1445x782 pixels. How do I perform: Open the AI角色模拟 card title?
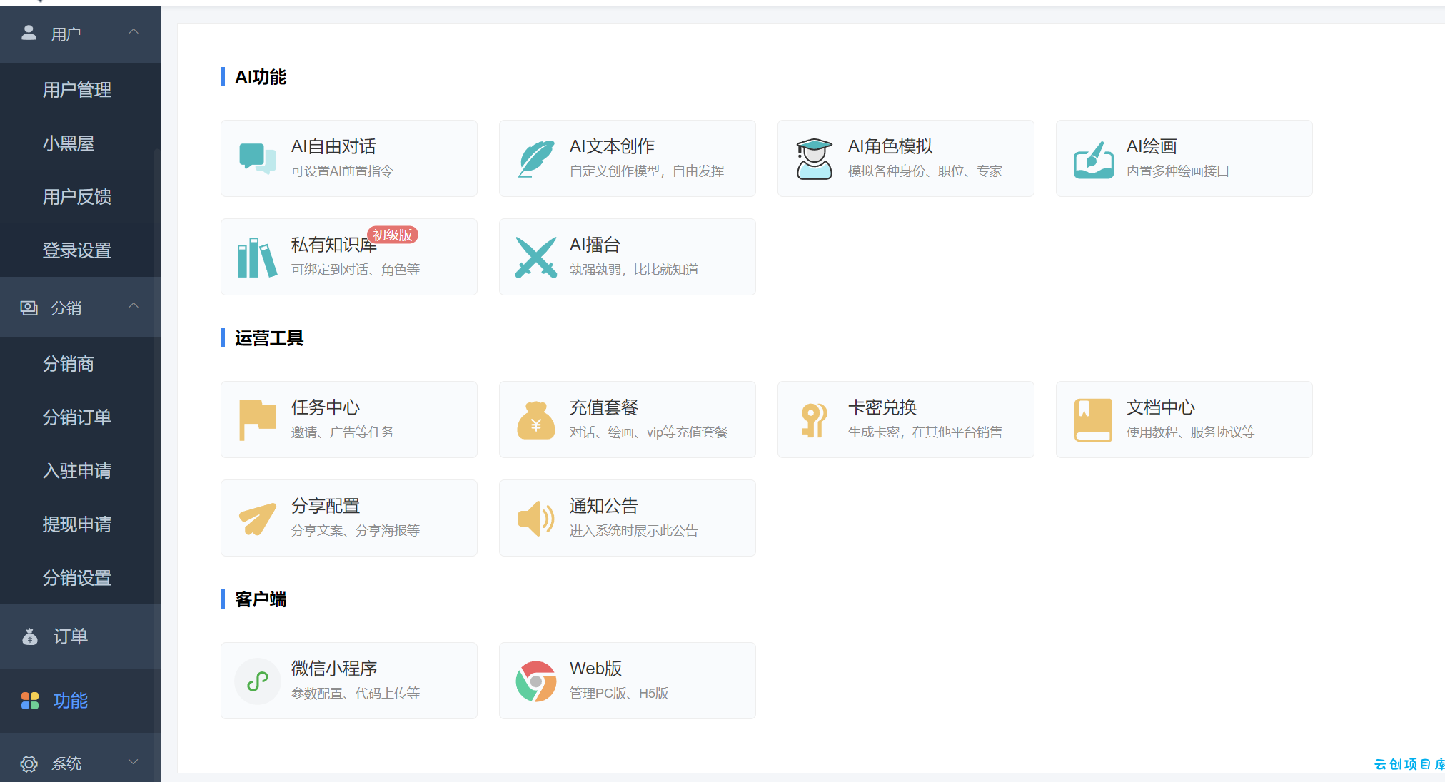pos(890,146)
